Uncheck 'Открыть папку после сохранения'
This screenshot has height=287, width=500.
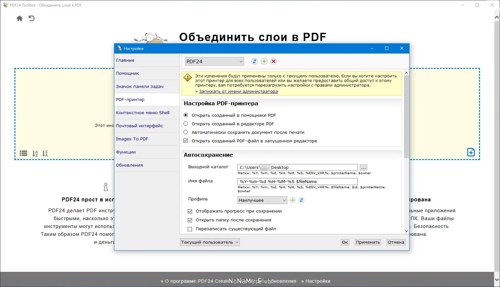click(x=190, y=220)
